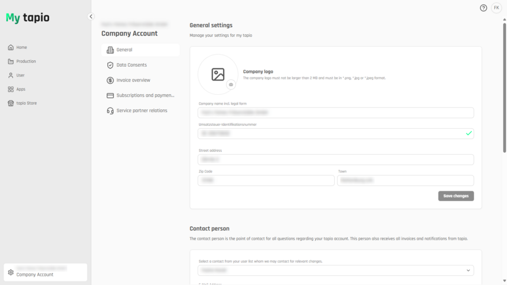Click the Data Consents shield icon
This screenshot has width=507, height=285.
click(x=110, y=65)
